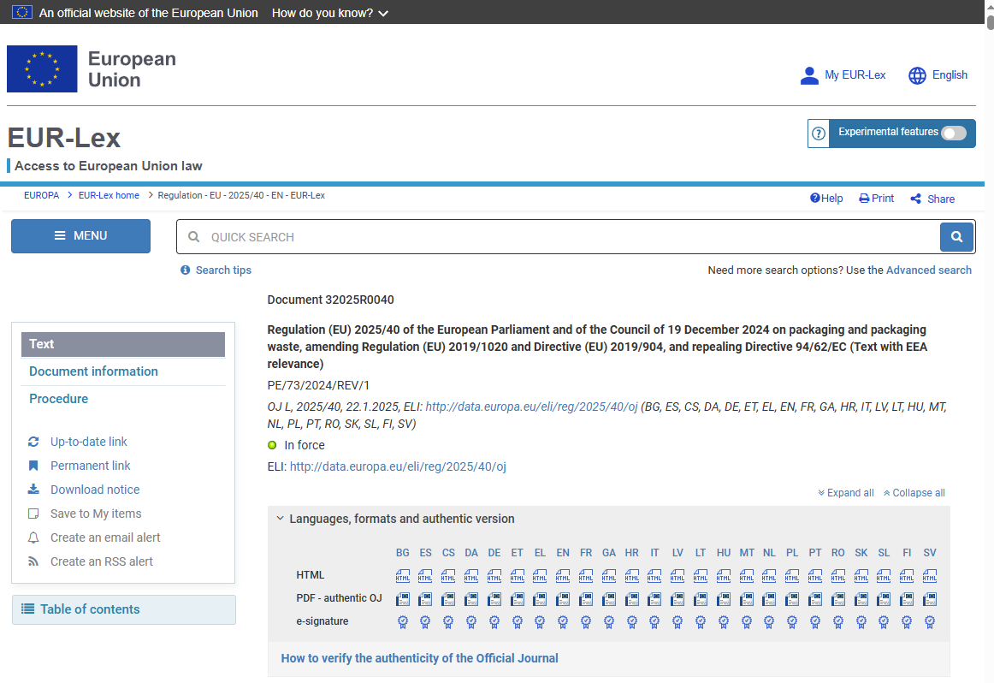Open the English (EN) e-signature icon
The image size is (994, 683).
(562, 622)
